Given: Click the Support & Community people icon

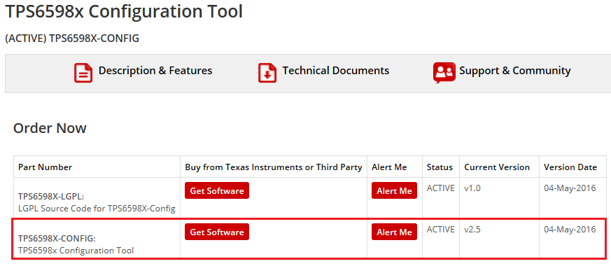Looking at the screenshot, I should pyautogui.click(x=444, y=73).
